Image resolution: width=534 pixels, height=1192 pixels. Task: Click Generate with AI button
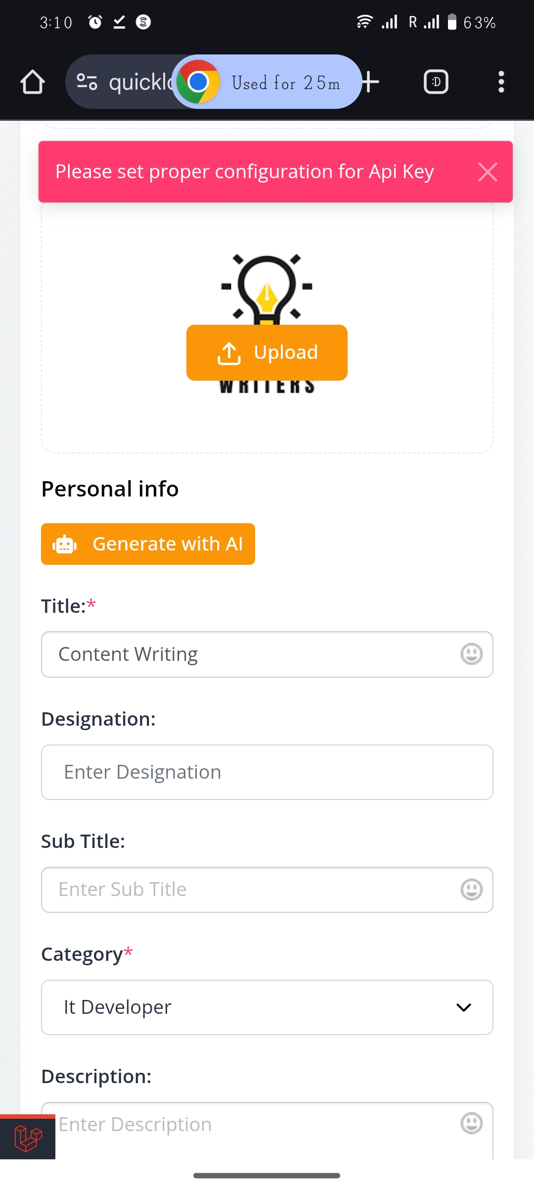148,544
